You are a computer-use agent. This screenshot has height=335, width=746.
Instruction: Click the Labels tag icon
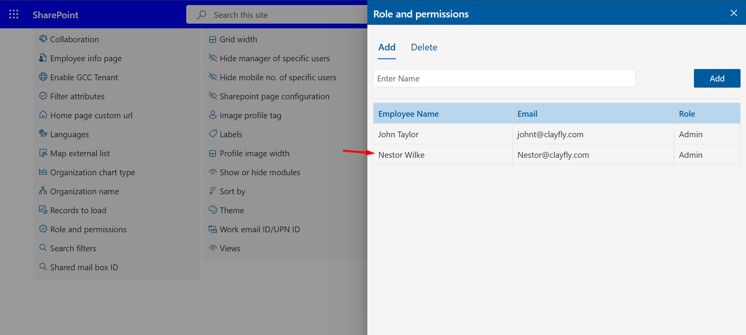pyautogui.click(x=213, y=134)
